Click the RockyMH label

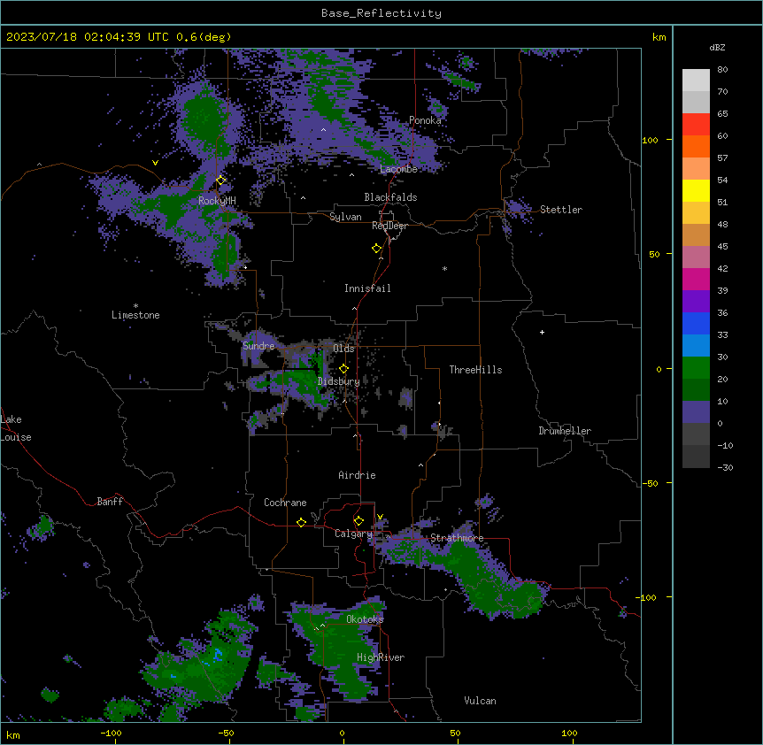(217, 200)
